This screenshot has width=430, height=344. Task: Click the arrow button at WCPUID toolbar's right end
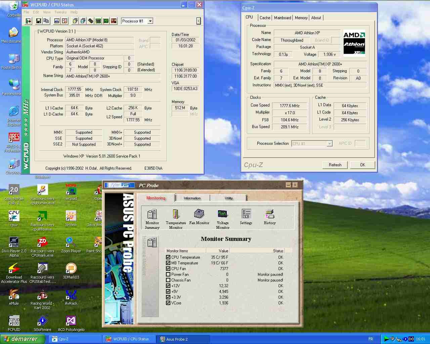[x=199, y=21]
